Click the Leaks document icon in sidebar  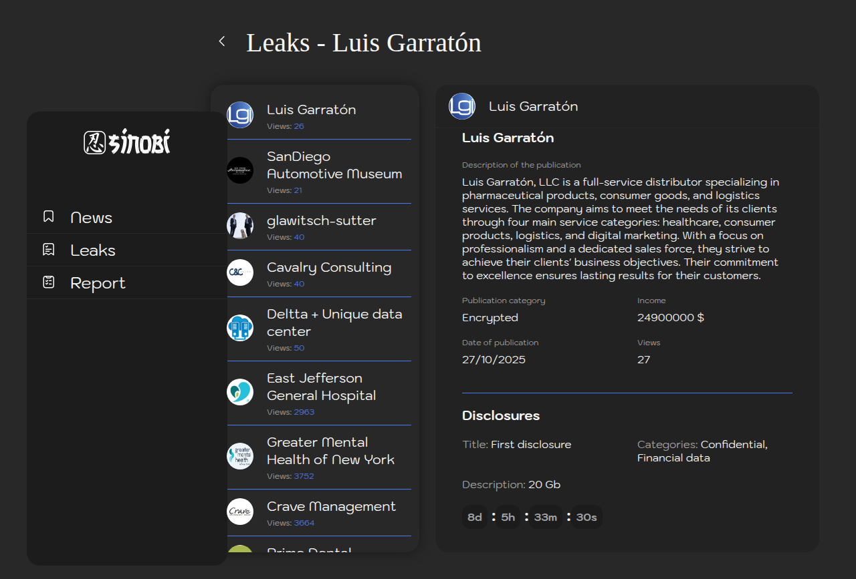pos(48,250)
